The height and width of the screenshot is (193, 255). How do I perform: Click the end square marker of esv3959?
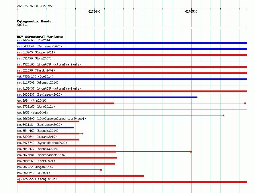pyautogui.click(x=224, y=115)
